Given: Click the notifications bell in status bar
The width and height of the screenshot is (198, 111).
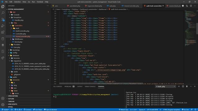Looking at the screenshot, I should pyautogui.click(x=195, y=110).
